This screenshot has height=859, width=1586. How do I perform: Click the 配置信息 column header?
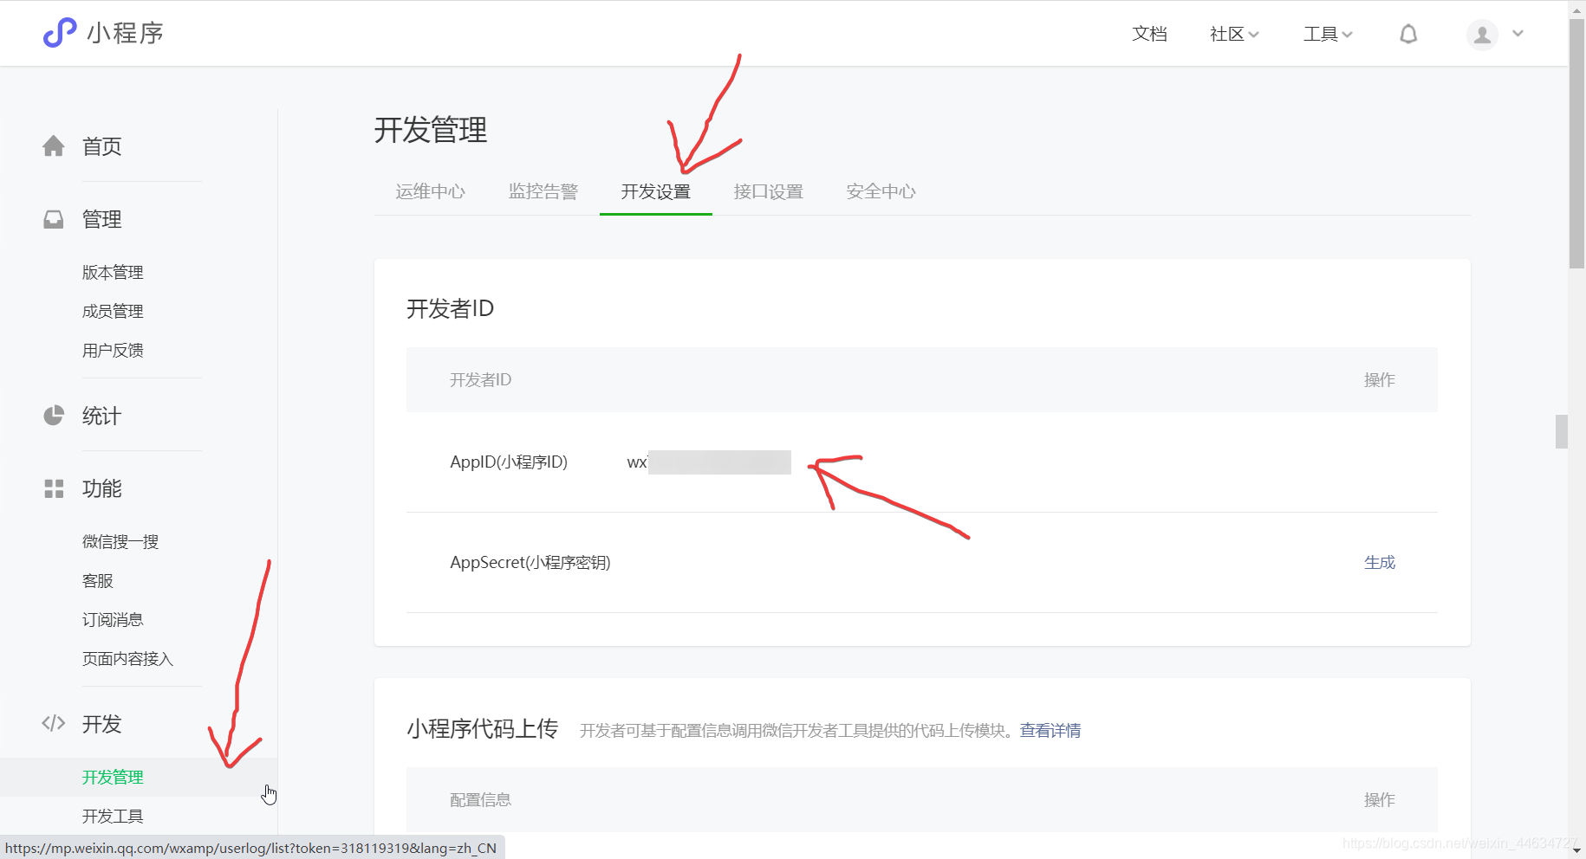(x=480, y=799)
